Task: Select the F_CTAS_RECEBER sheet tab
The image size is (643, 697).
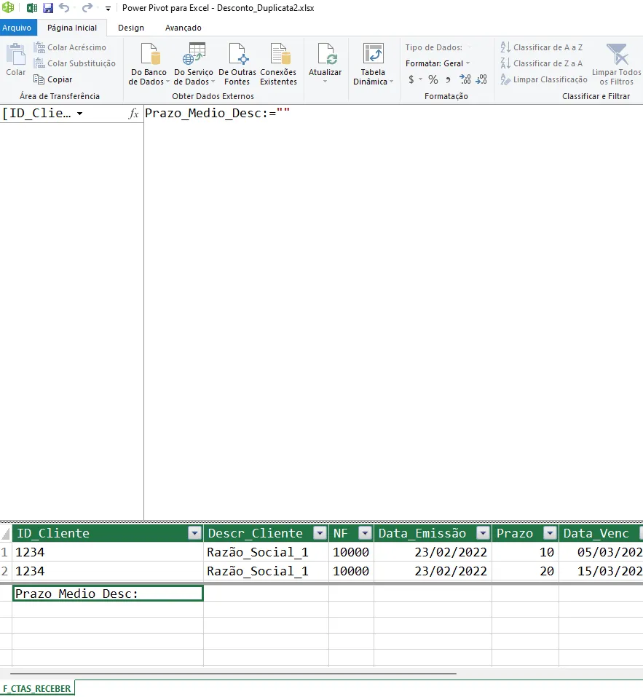Action: tap(37, 688)
